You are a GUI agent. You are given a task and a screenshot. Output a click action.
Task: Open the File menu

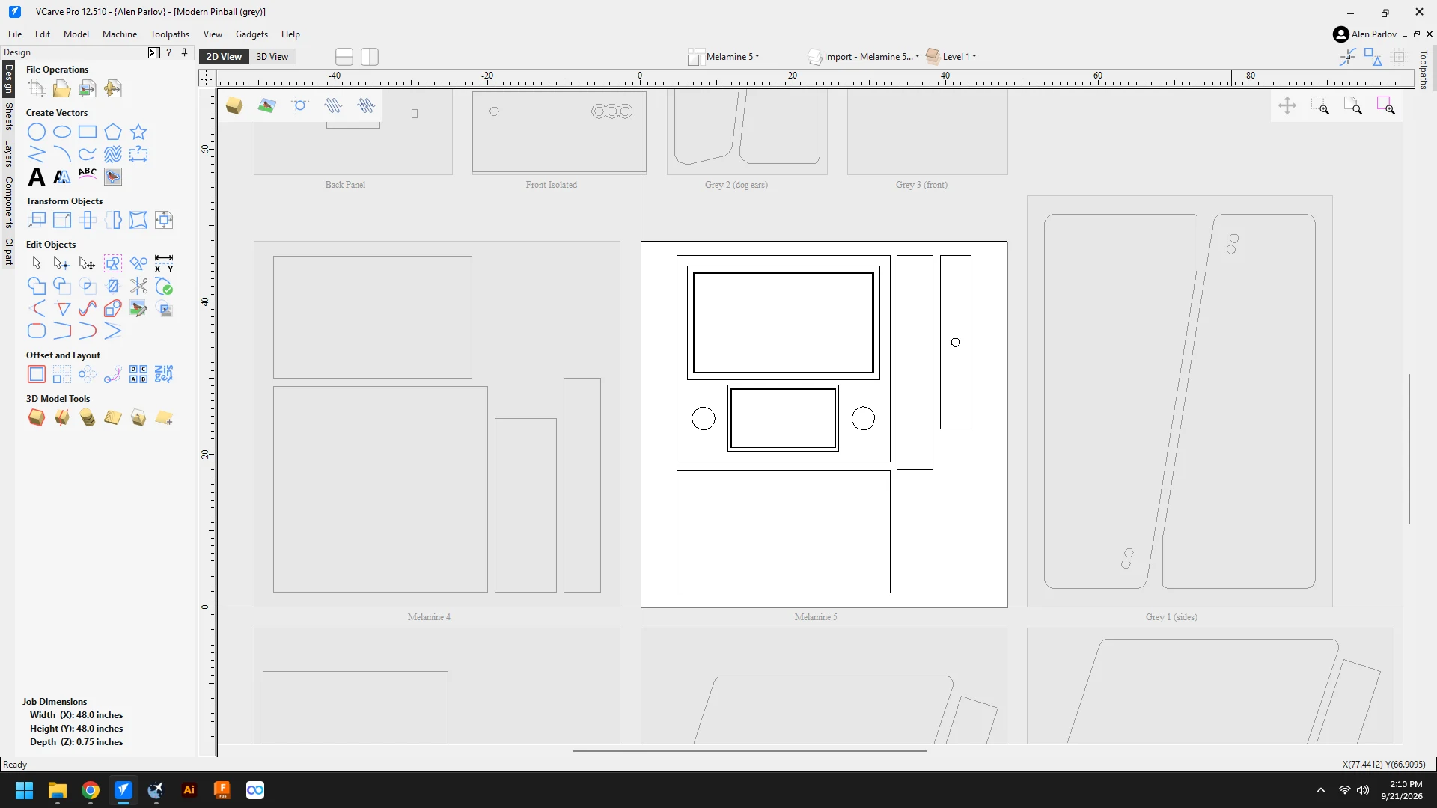[x=15, y=34]
